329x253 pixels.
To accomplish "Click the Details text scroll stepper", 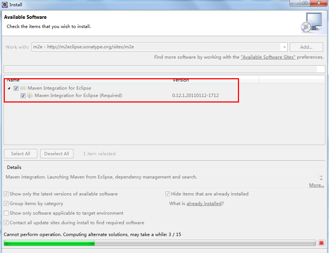I will coord(321,177).
